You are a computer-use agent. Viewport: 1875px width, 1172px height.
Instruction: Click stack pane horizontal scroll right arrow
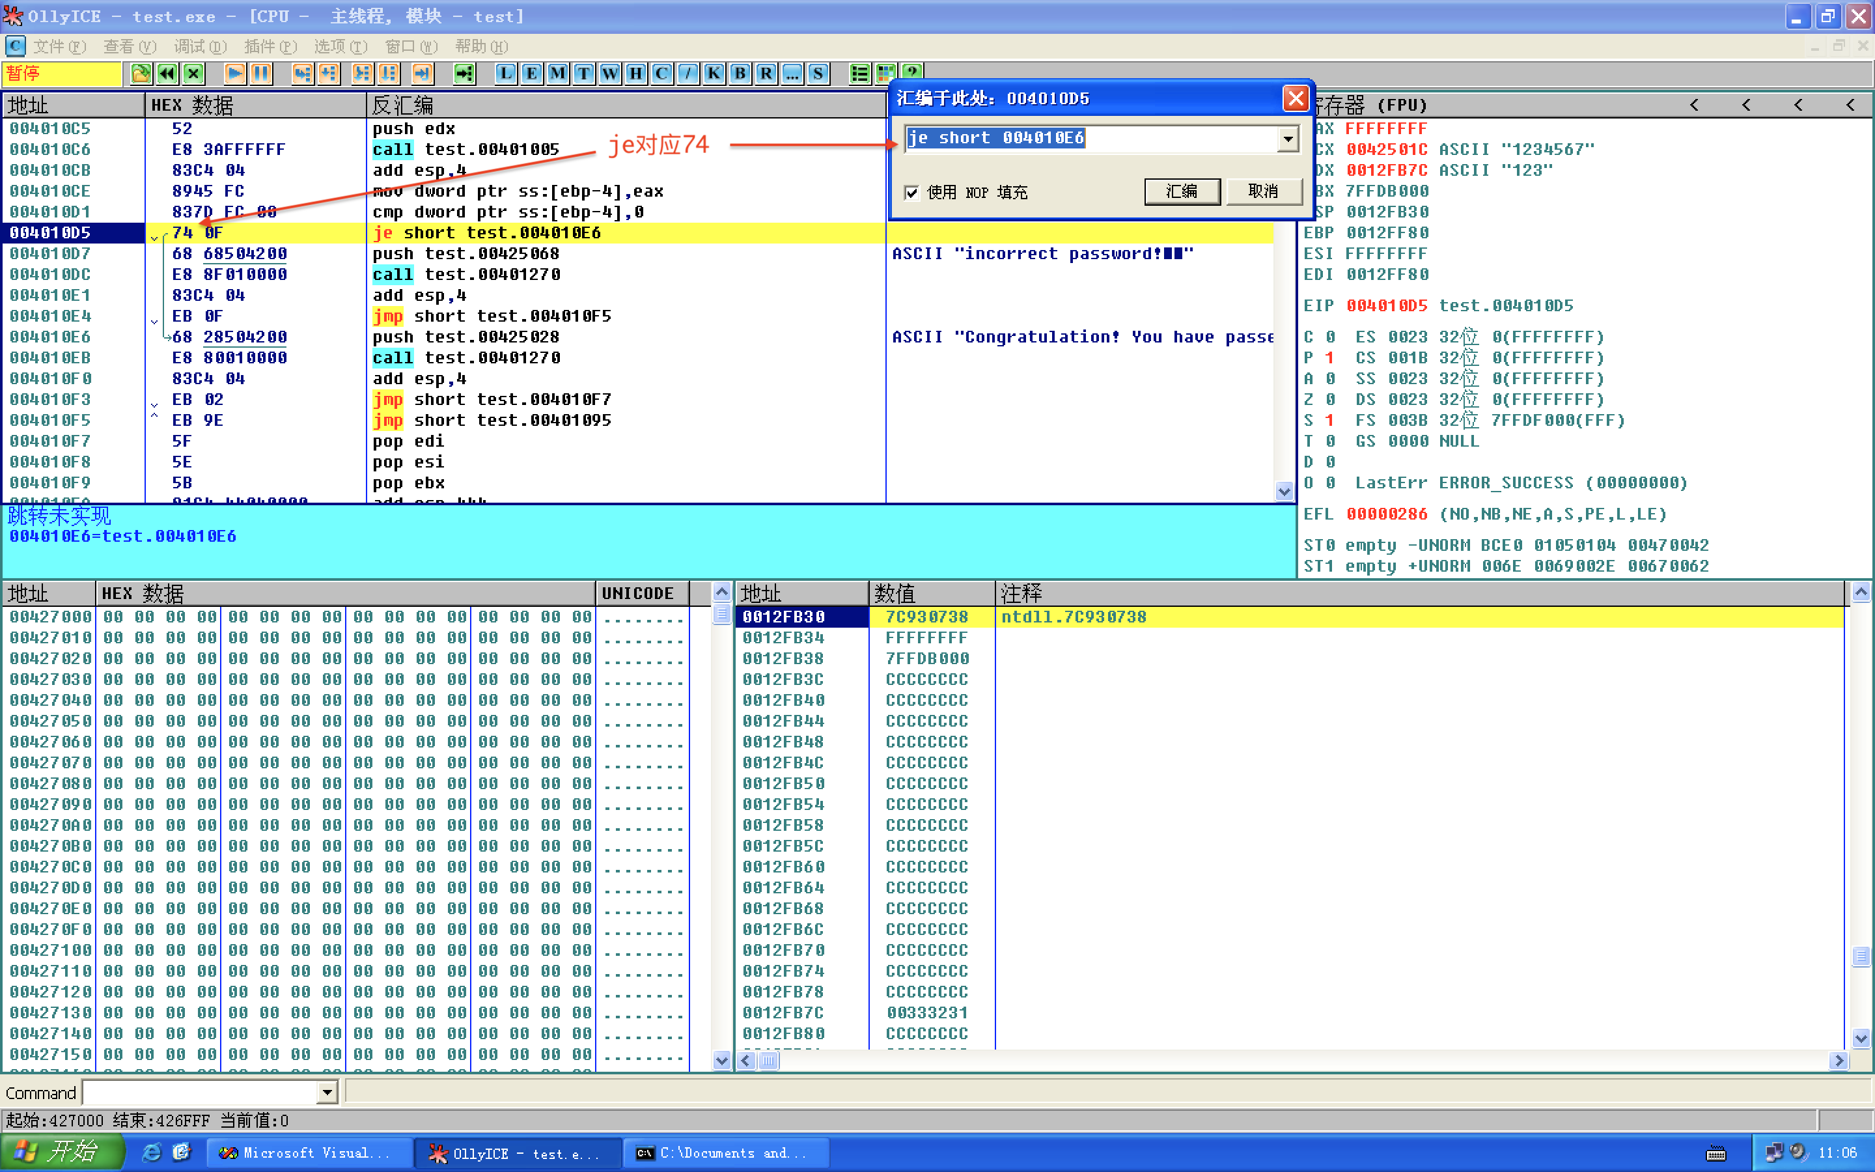coord(1839,1061)
